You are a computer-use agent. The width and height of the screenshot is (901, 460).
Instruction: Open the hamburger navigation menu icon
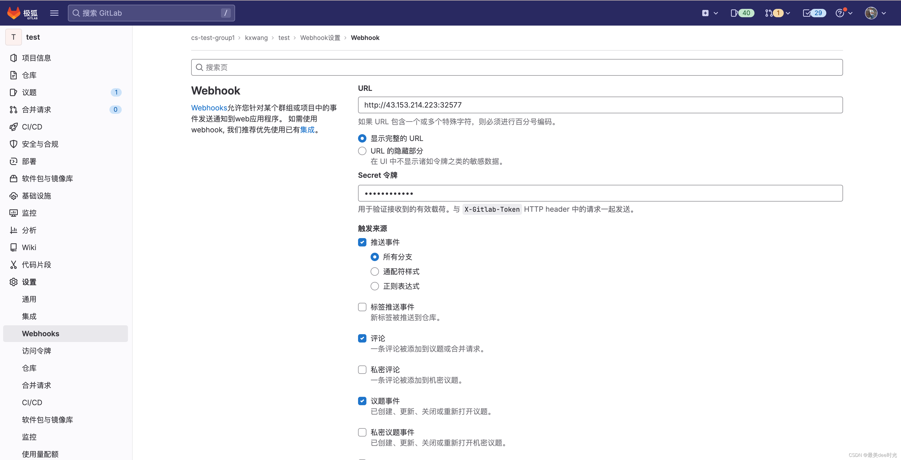54,13
